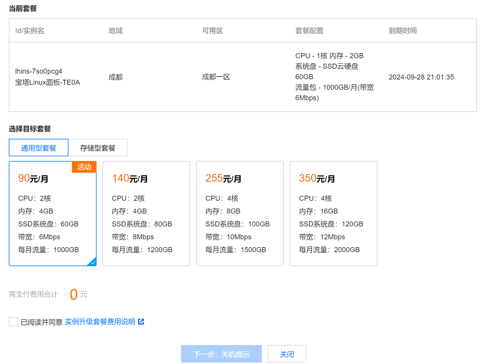
Task: Select the 90元/月 plan card
Action: pos(53,213)
